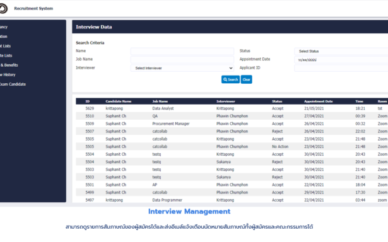Click Data Programmer job name cell

click(x=167, y=200)
